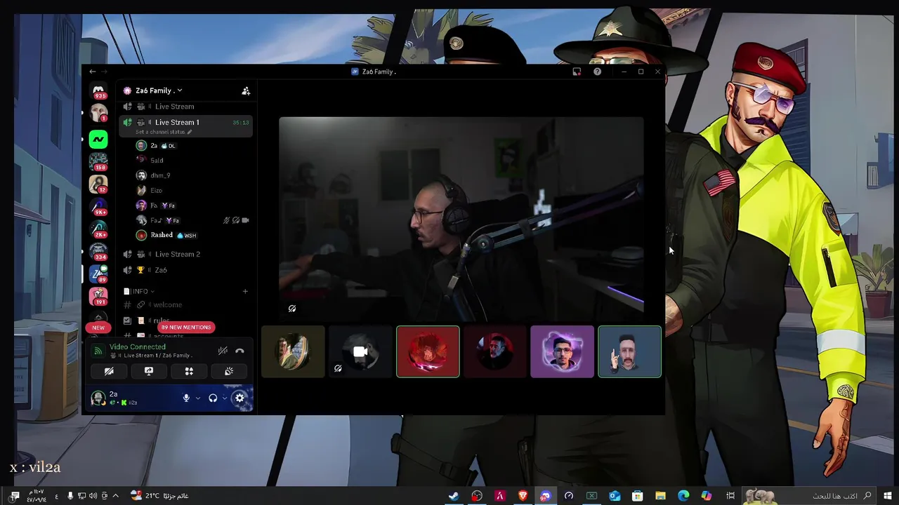
Task: Start an activity from voice panel
Action: pos(189,371)
